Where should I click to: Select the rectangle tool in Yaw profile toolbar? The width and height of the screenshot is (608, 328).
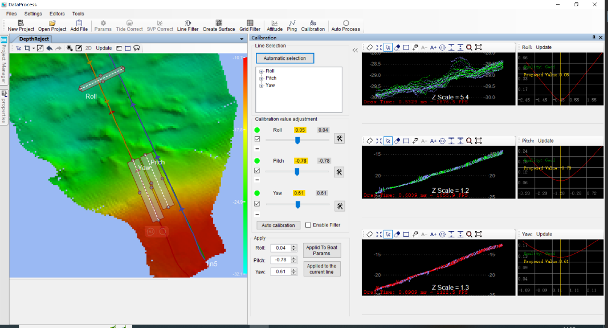point(406,234)
